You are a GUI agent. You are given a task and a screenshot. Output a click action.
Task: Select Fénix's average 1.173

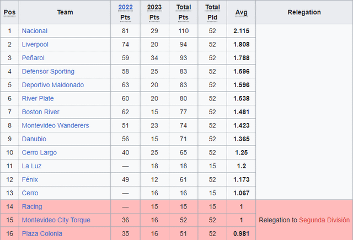click(242, 179)
